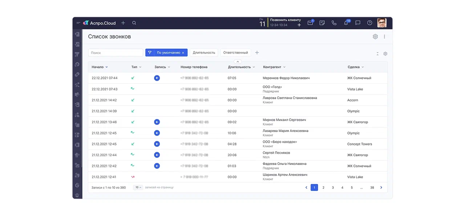Go to page 2 of call list
Image resolution: width=465 pixels, height=216 pixels.
point(323,187)
